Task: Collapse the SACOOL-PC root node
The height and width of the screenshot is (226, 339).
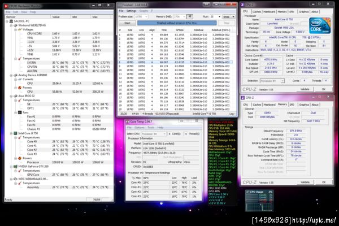Action: coord(7,21)
